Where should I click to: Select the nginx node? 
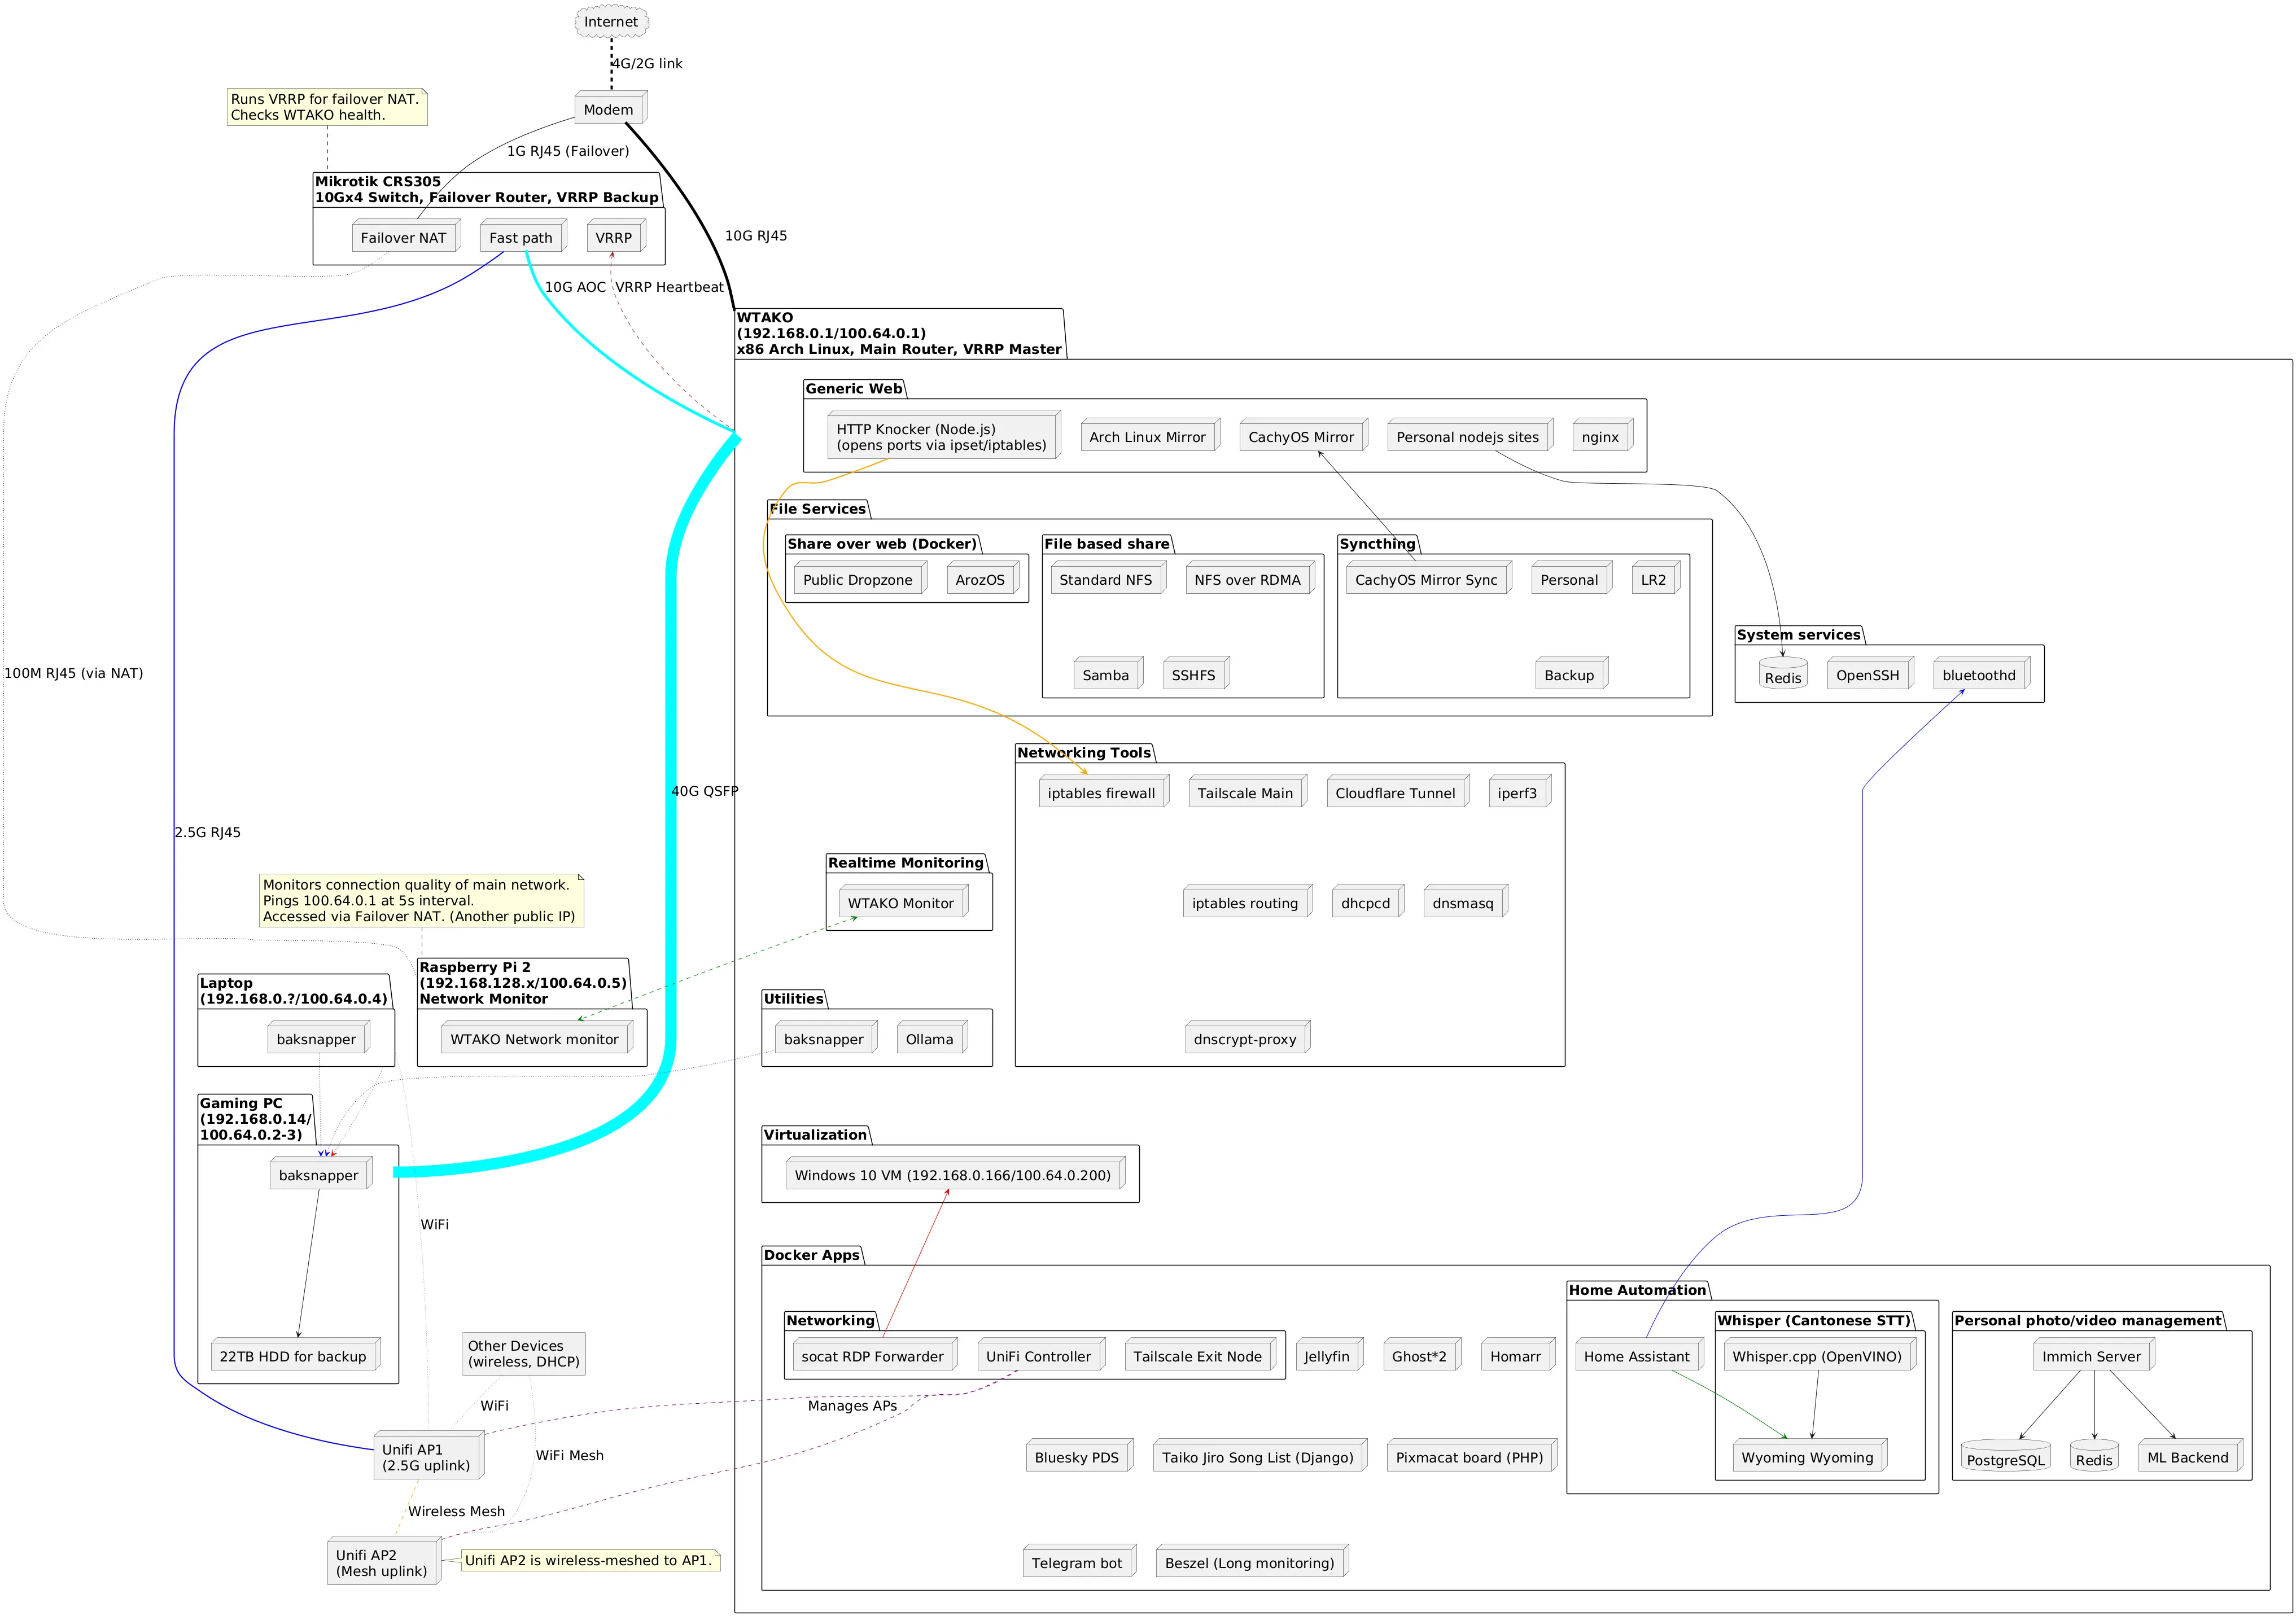[x=1603, y=435]
